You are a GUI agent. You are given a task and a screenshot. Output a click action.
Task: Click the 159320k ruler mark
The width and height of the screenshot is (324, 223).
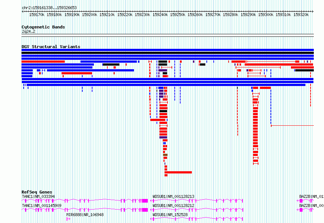301,15
